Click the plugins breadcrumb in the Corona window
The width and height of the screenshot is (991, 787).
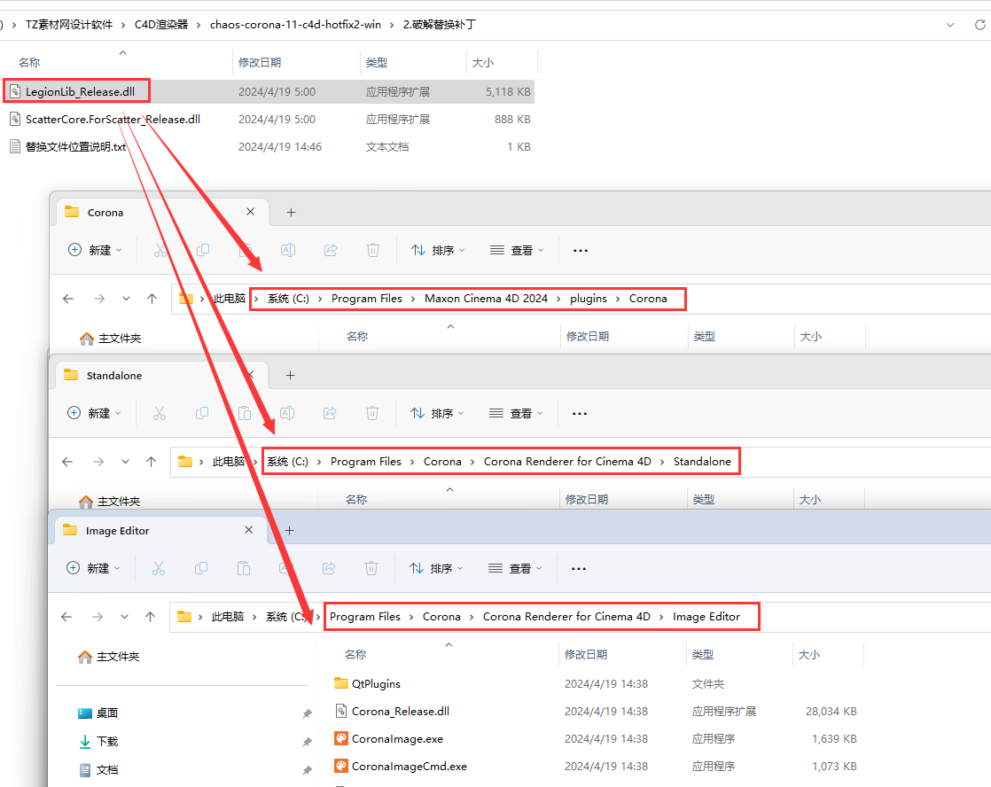(589, 299)
